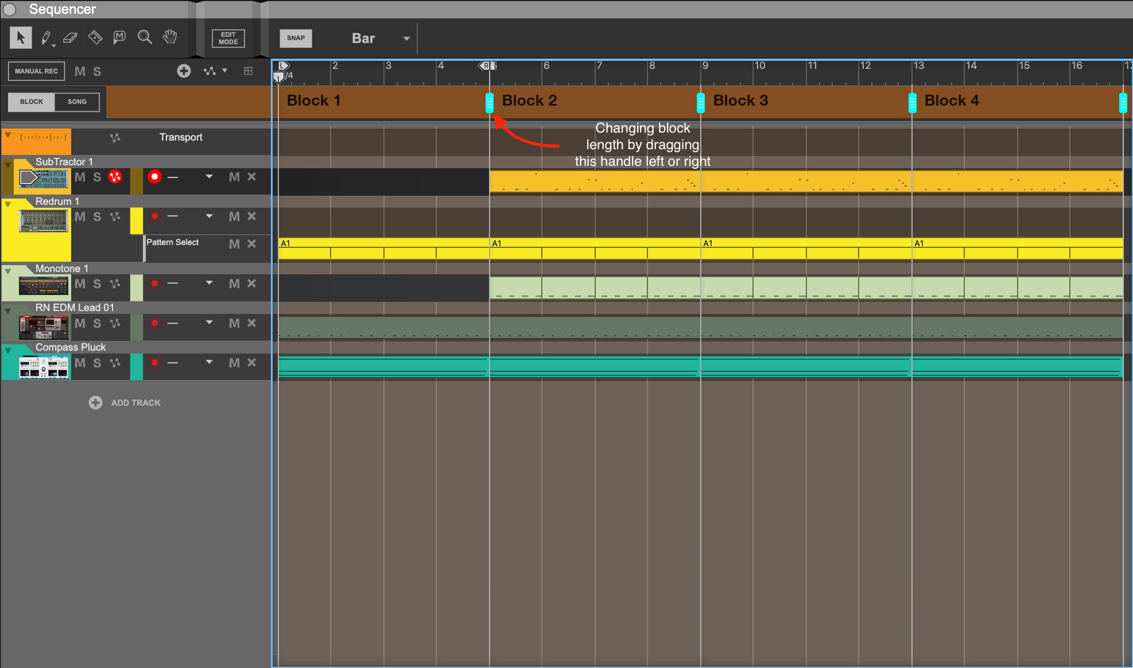
Task: Select the Magnify tool
Action: click(145, 38)
